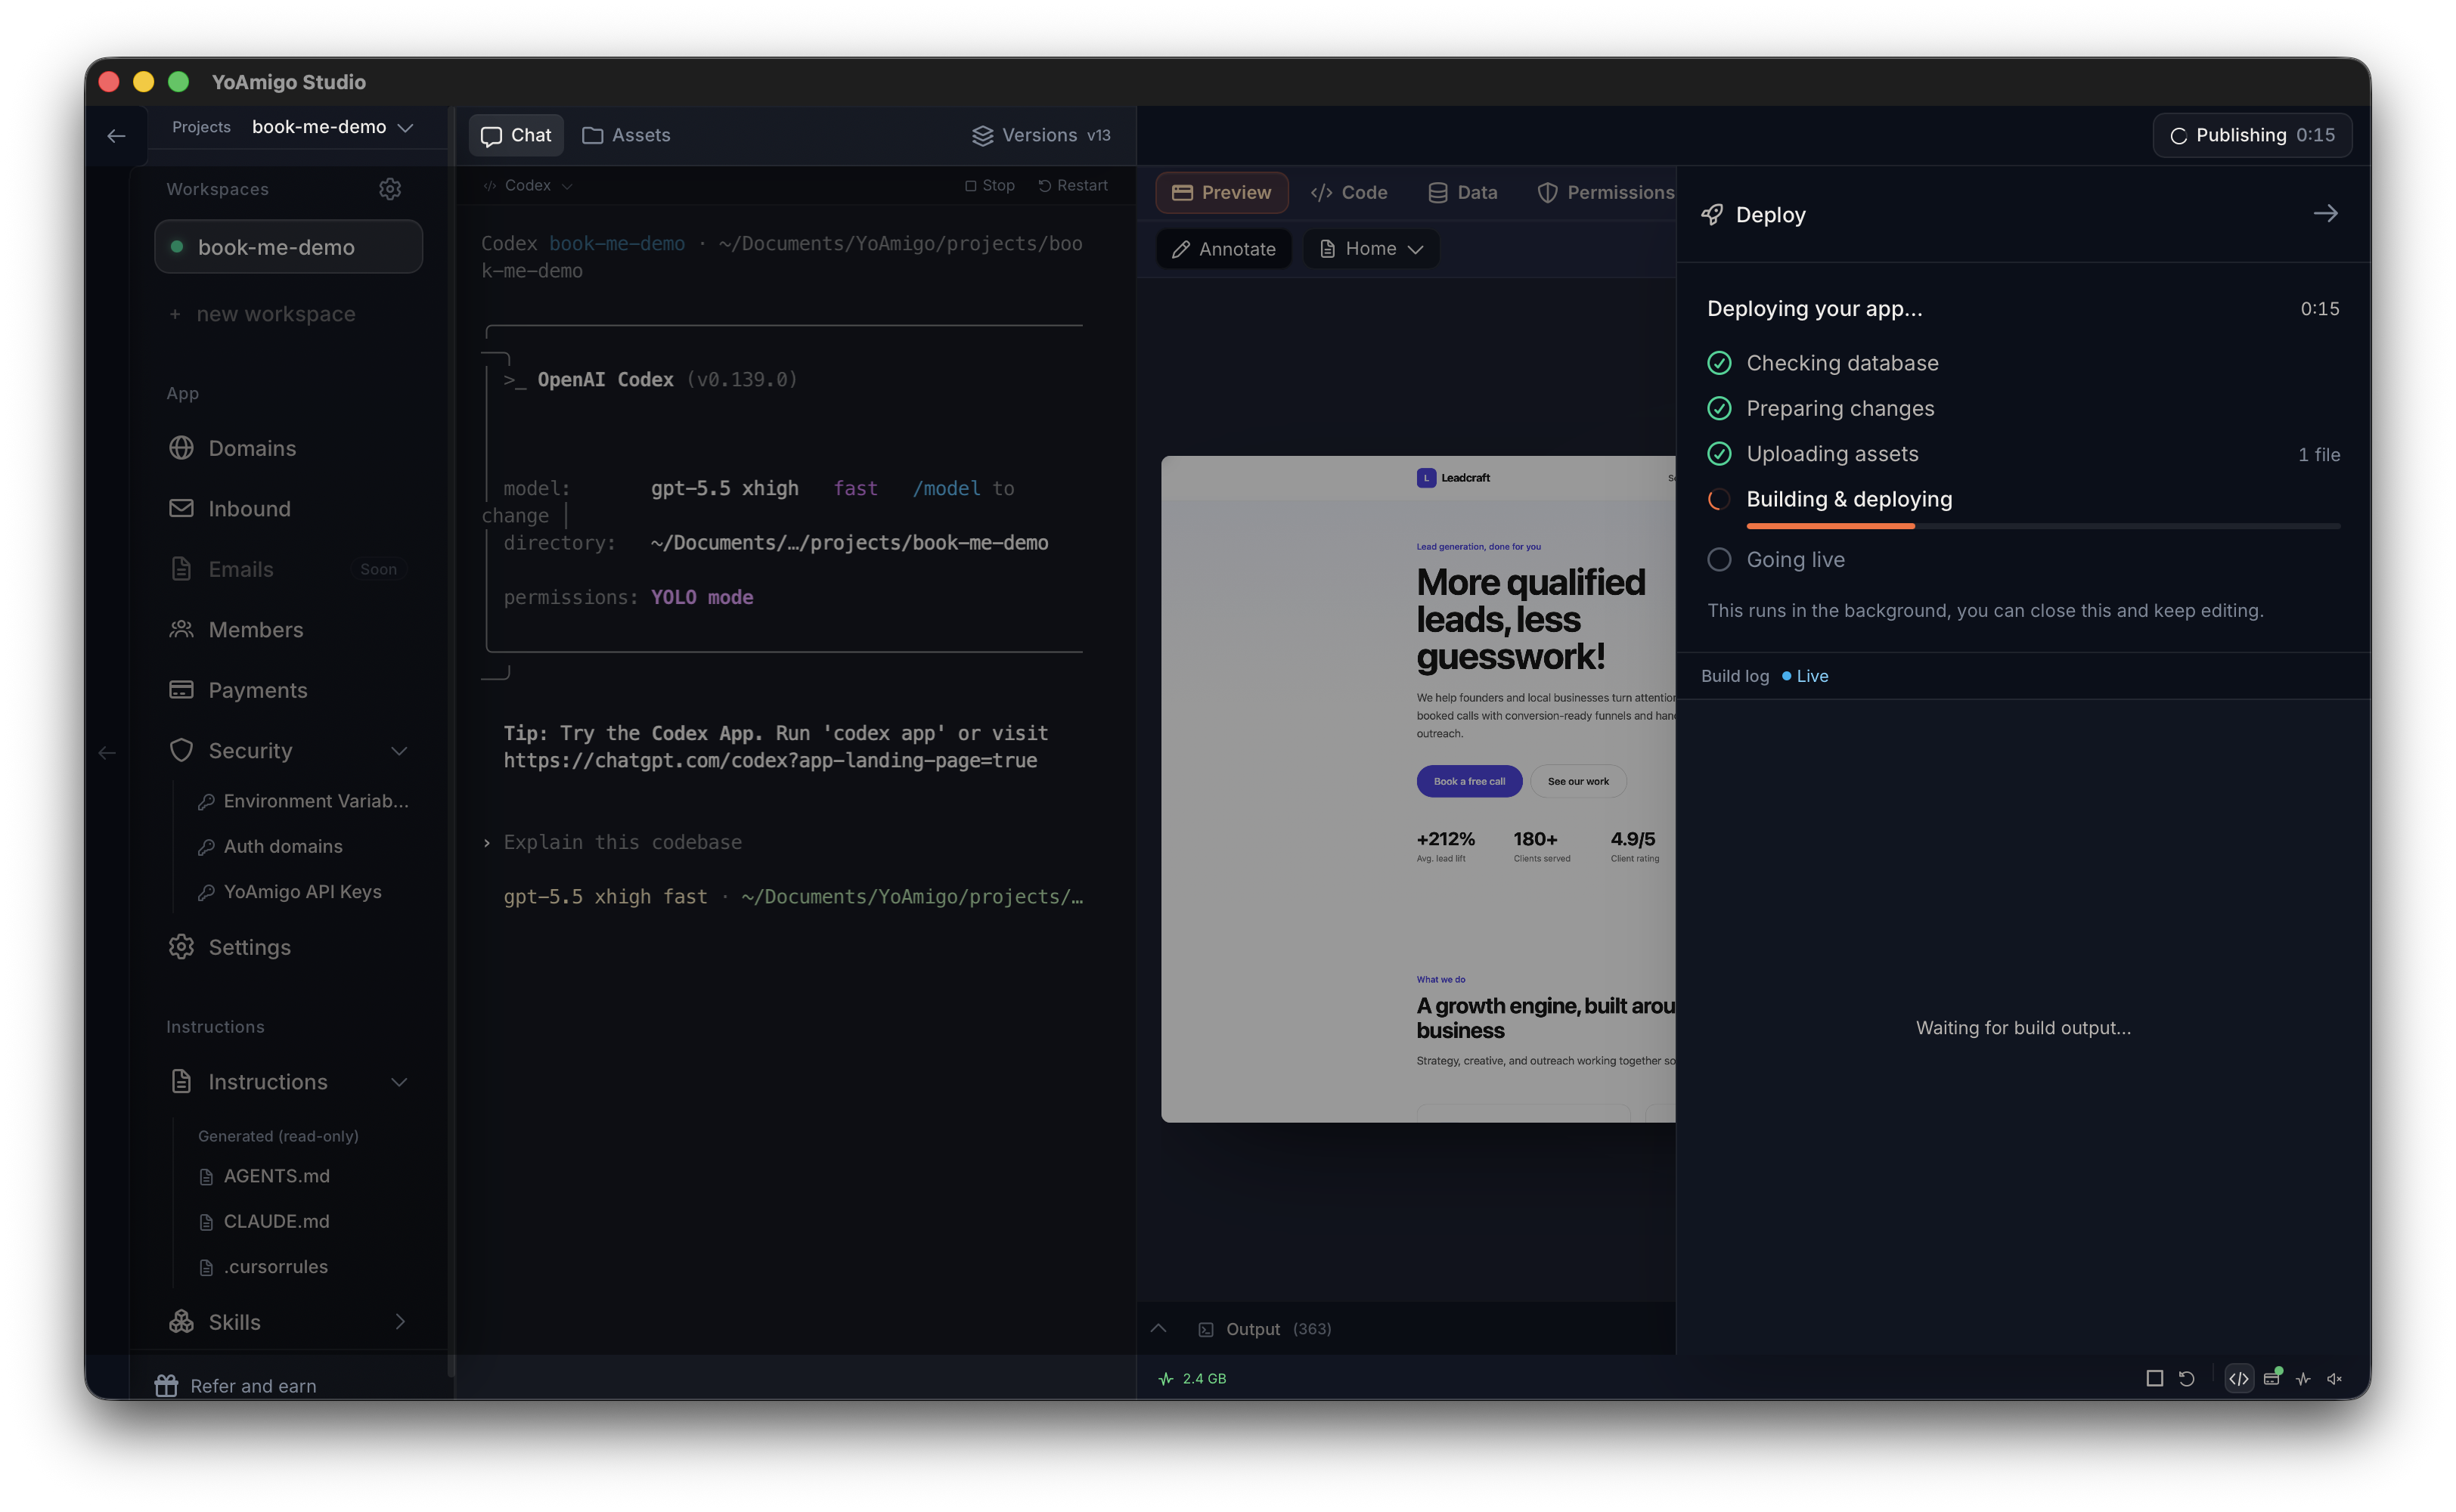Click the Waiting for build output... text
This screenshot has width=2456, height=1512.
[2022, 1027]
